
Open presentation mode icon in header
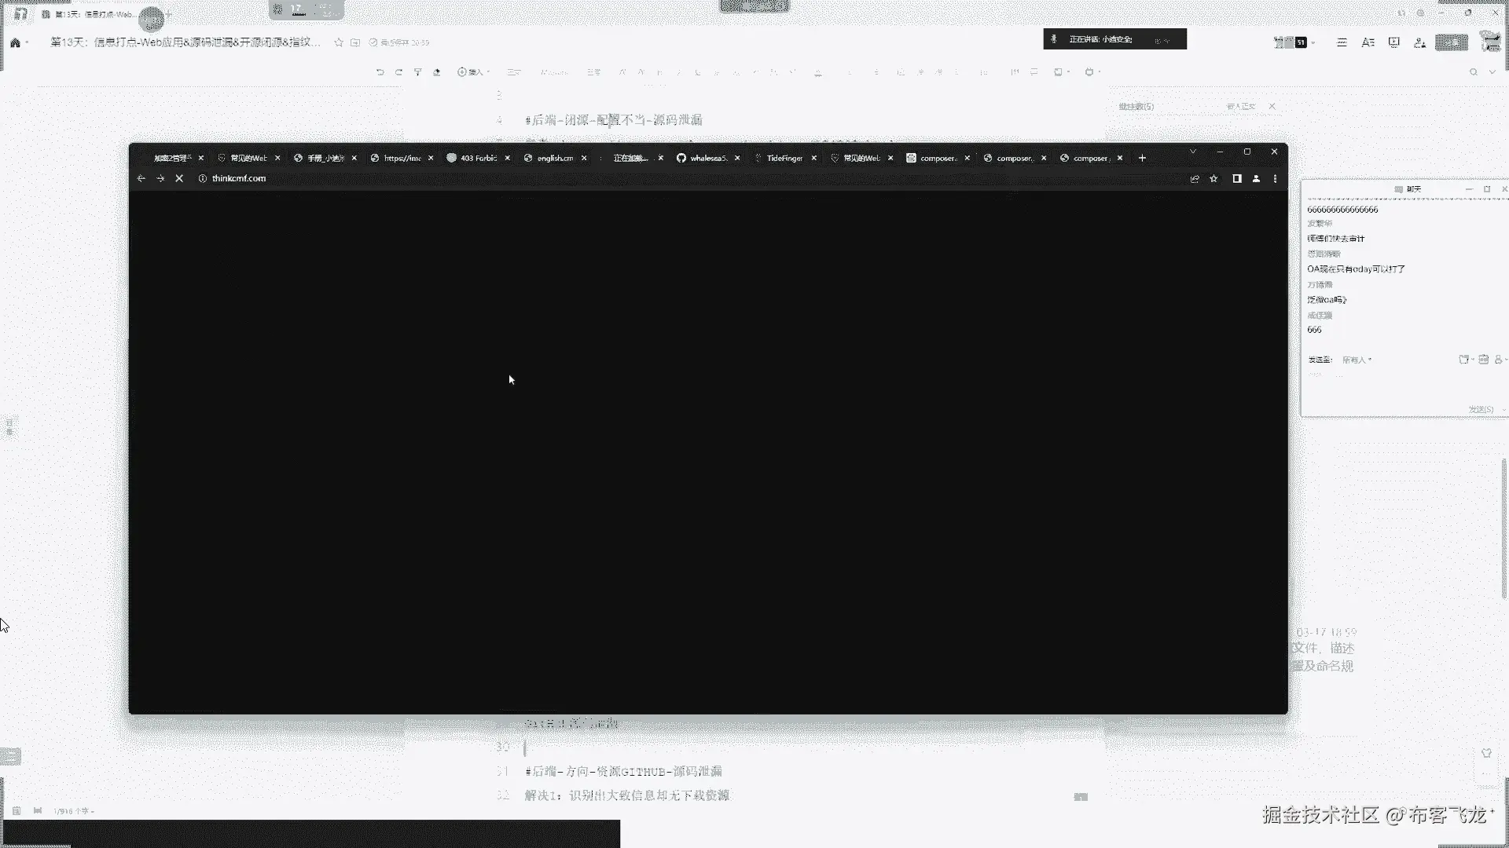pyautogui.click(x=1393, y=42)
